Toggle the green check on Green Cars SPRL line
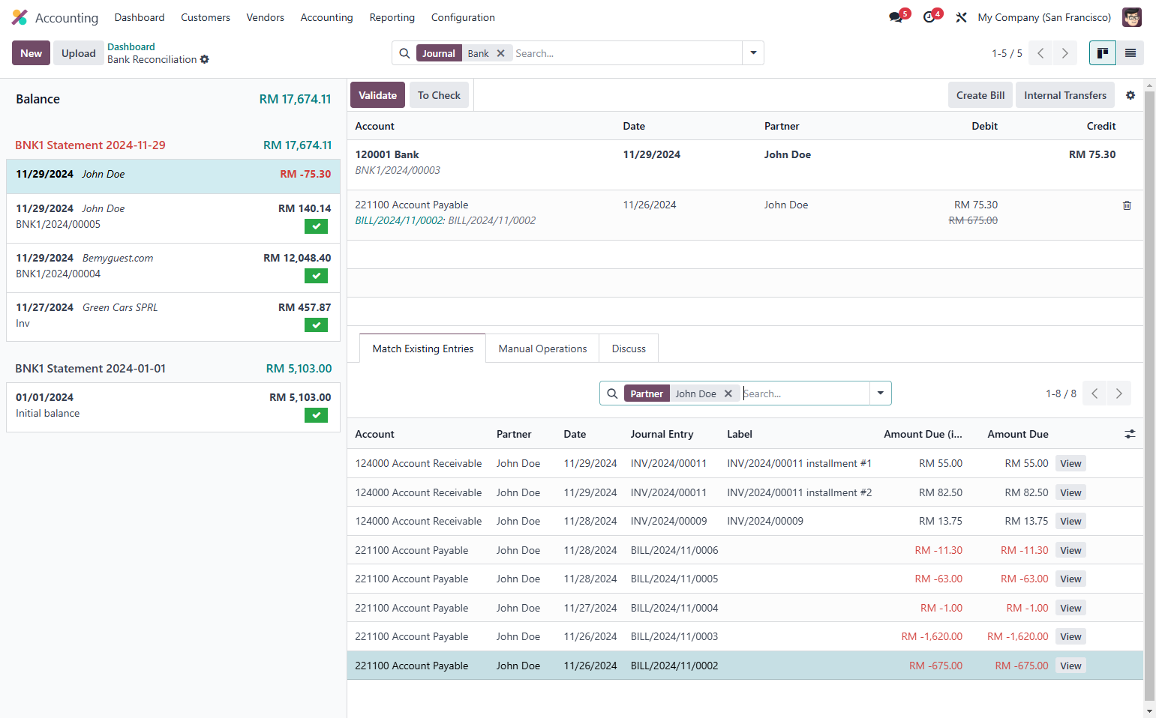The width and height of the screenshot is (1156, 718). [x=317, y=325]
